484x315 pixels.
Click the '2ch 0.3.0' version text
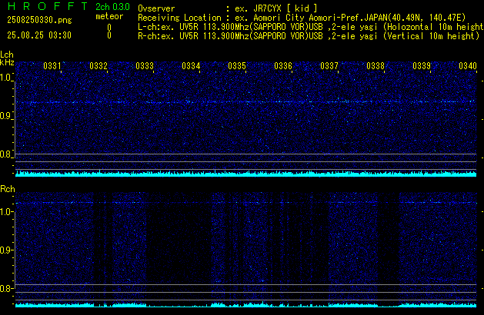point(112,6)
